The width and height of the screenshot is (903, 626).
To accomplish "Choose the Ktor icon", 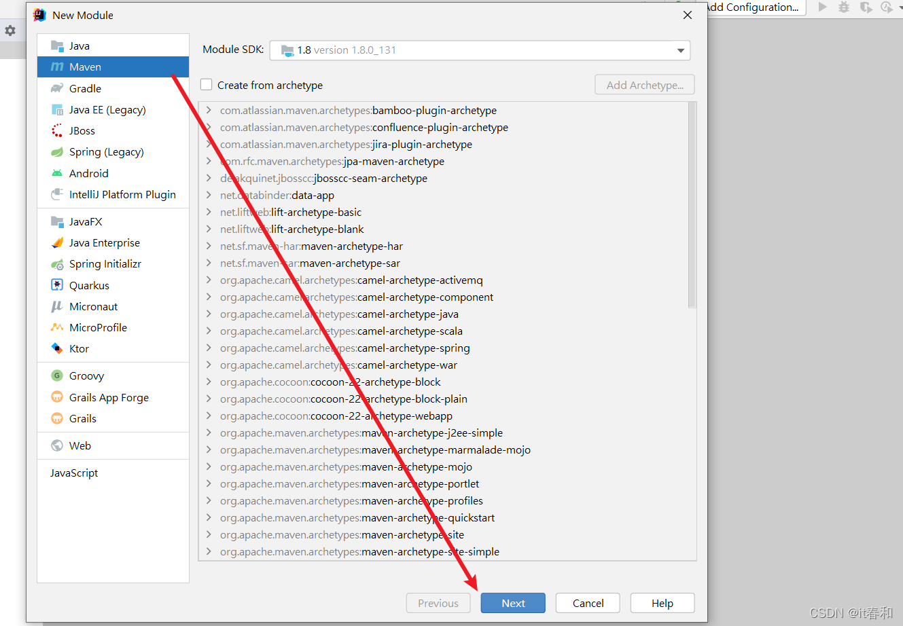I will [x=57, y=349].
